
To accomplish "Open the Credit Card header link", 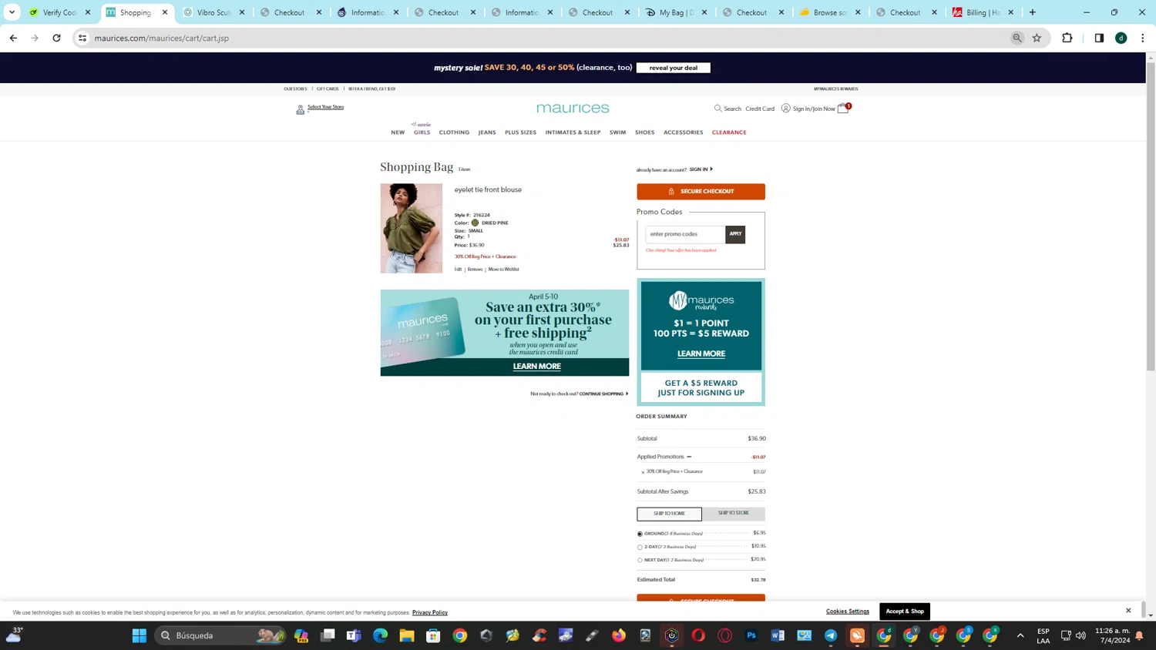I will [x=760, y=109].
